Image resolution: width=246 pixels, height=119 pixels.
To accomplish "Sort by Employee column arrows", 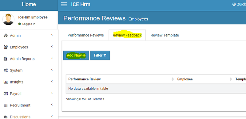I will tap(231, 79).
